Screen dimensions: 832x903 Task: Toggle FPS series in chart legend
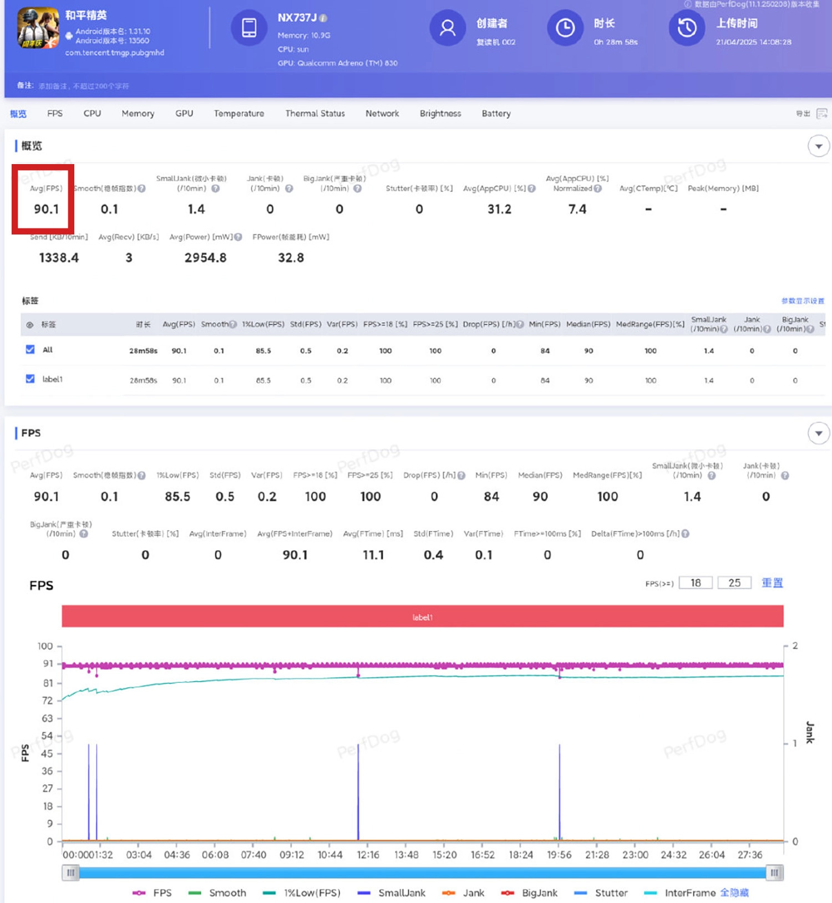153,892
